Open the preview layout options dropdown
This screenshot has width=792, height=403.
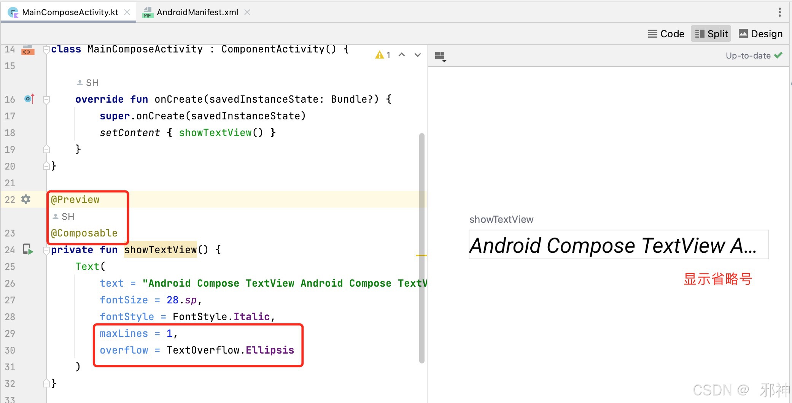(x=440, y=57)
